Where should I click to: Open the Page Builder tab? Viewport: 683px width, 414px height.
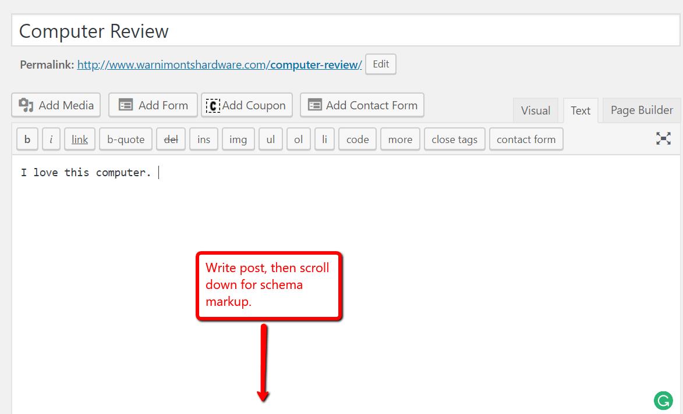tap(642, 110)
